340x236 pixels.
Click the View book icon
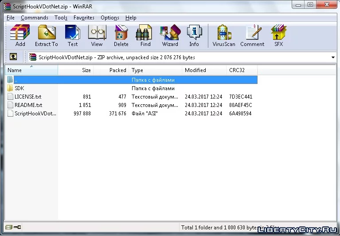click(x=97, y=32)
